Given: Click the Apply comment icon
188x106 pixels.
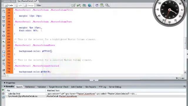Looking at the screenshot, I should (4, 52).
